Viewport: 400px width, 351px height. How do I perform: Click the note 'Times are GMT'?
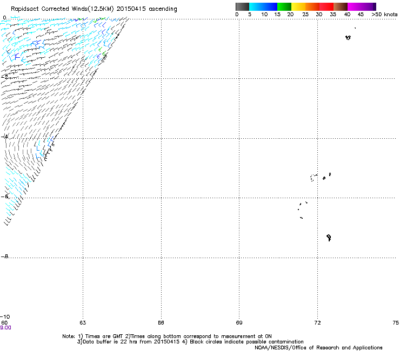pos(104,336)
